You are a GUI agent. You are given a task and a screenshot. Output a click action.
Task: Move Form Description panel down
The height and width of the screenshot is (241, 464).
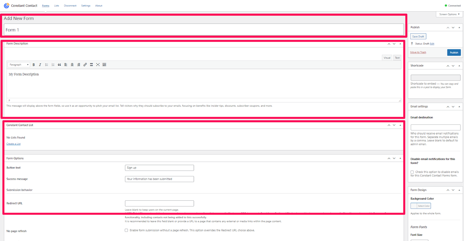coord(394,44)
